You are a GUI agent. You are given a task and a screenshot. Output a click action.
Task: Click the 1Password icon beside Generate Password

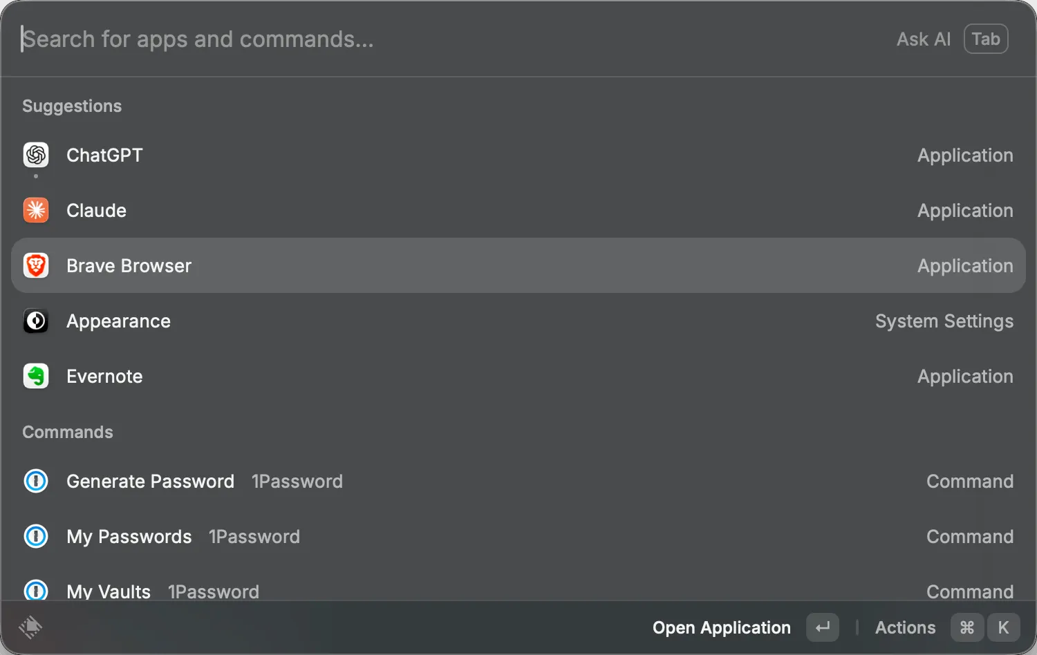pos(35,481)
